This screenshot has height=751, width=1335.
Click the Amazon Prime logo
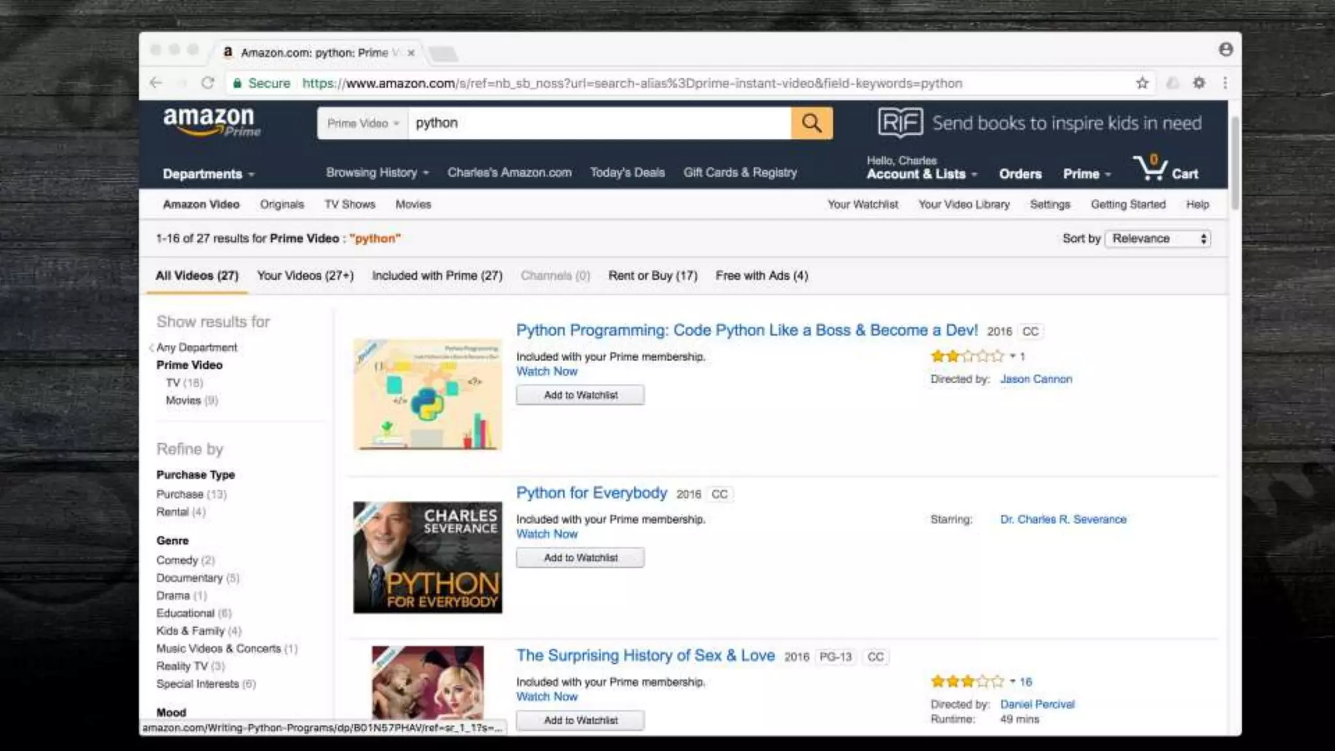(211, 122)
